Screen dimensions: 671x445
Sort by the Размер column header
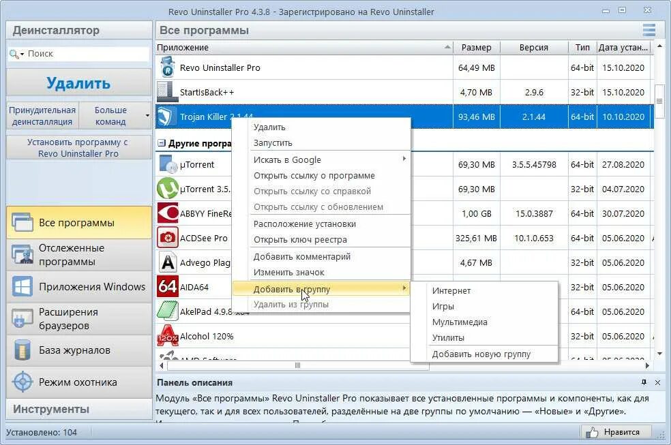(x=476, y=47)
